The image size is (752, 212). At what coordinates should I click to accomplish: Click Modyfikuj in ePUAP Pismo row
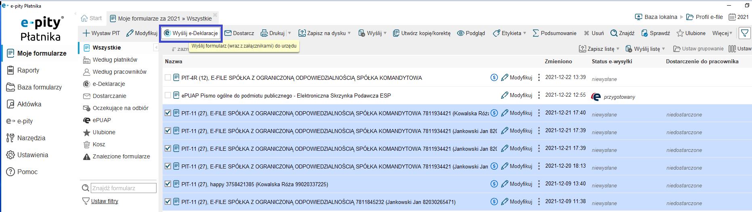tap(517, 95)
